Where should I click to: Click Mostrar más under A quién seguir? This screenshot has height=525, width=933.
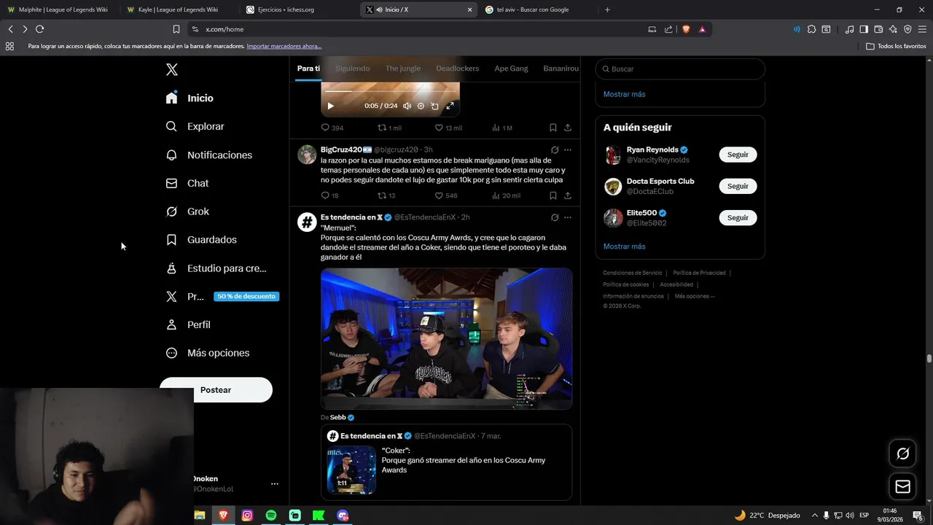[624, 246]
